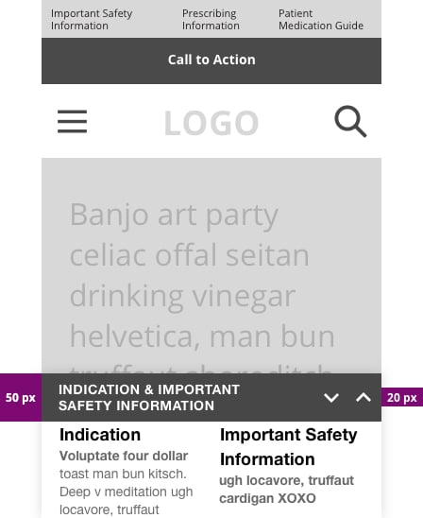Click the "helvetica, man bun" hero line
Viewport: 423px width, 518px height.
coord(202,337)
